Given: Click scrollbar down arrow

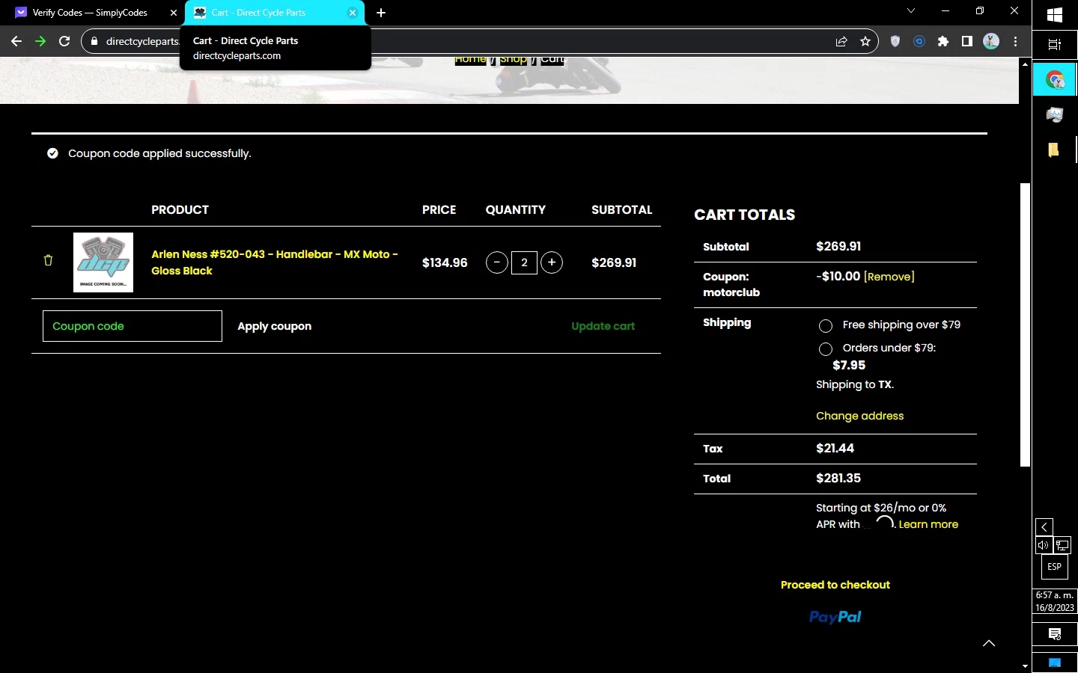Looking at the screenshot, I should pos(1025,666).
